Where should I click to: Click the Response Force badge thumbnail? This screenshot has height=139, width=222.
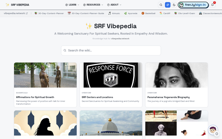tap(111, 75)
